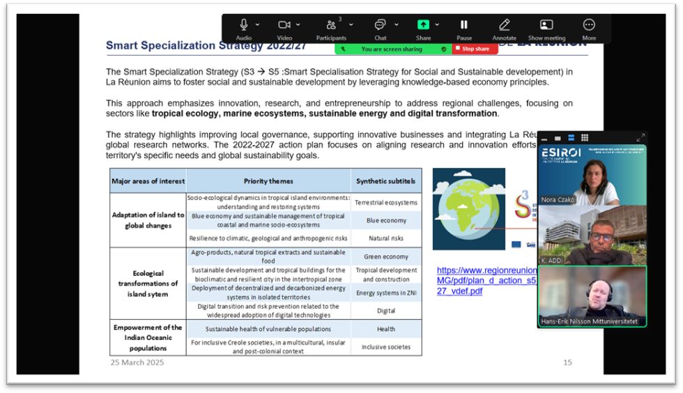The width and height of the screenshot is (683, 393).
Task: Open the Chat bubble icon
Action: pos(381,25)
